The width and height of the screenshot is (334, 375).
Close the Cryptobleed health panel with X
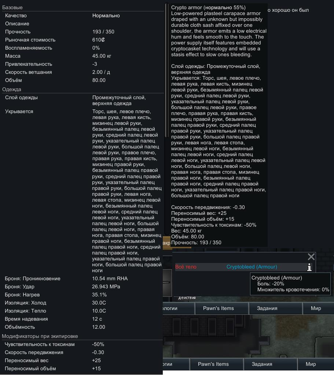311,257
